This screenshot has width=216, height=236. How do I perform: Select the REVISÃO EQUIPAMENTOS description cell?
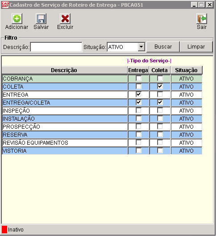(x=65, y=142)
